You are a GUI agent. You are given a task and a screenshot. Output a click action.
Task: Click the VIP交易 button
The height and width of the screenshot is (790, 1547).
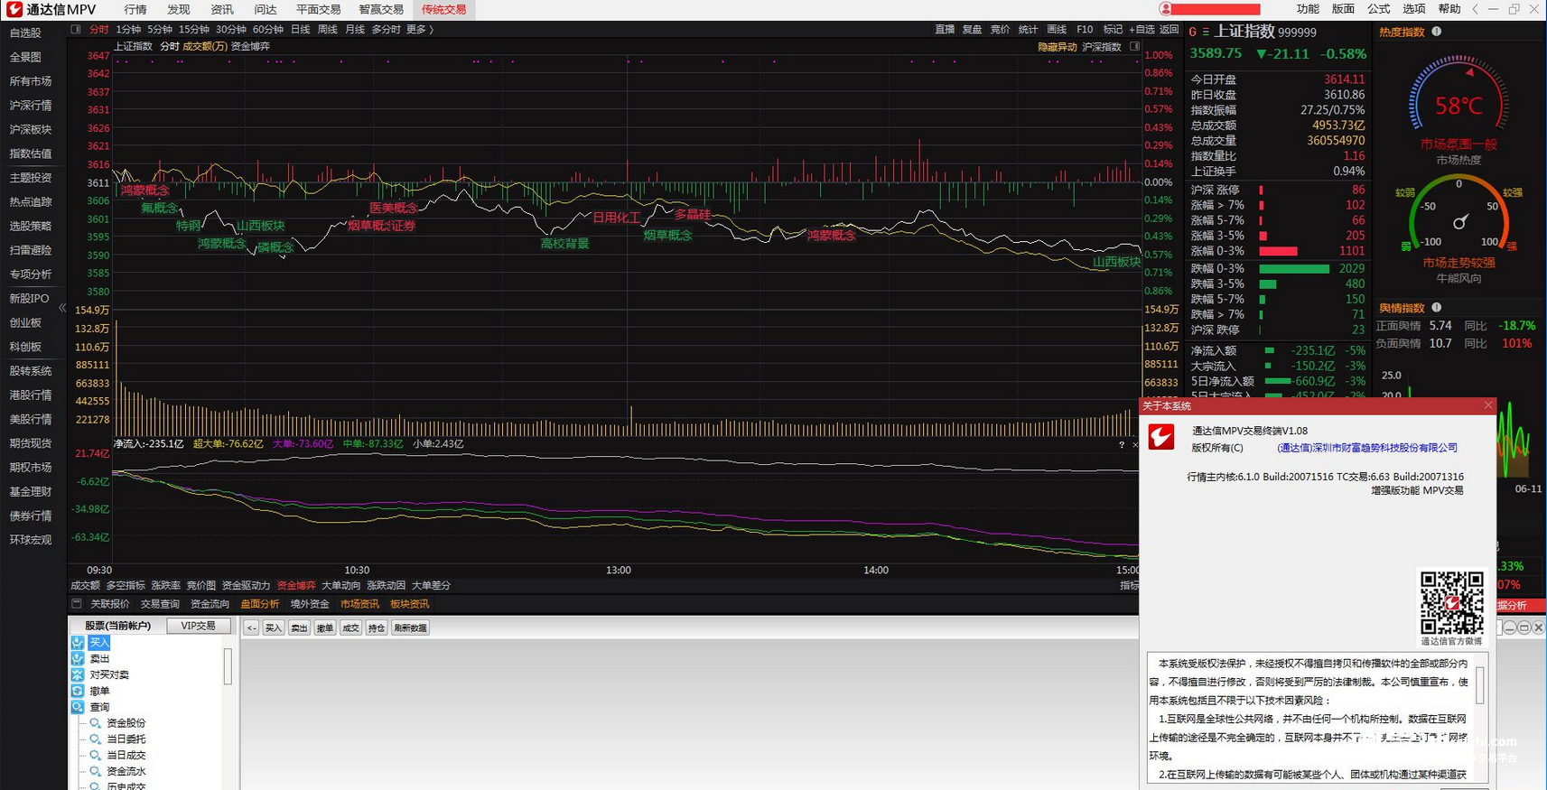coord(199,626)
